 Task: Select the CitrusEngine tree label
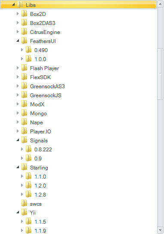(45, 32)
